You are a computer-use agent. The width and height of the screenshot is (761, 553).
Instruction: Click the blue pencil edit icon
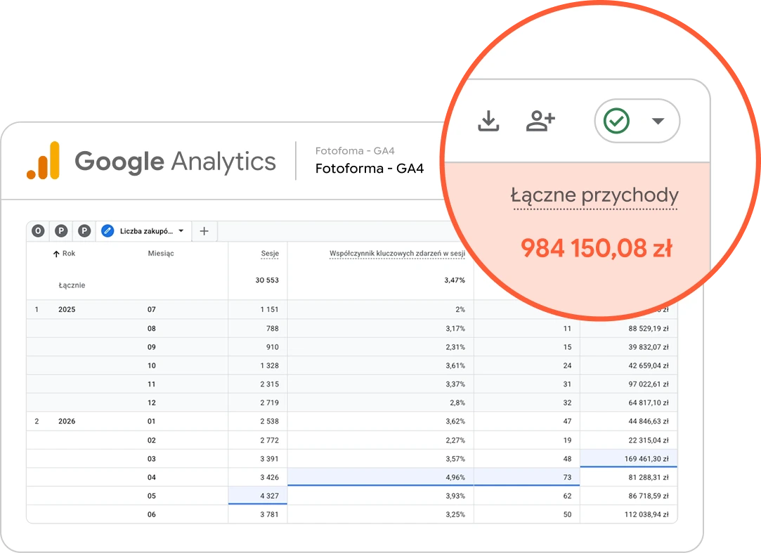[108, 231]
